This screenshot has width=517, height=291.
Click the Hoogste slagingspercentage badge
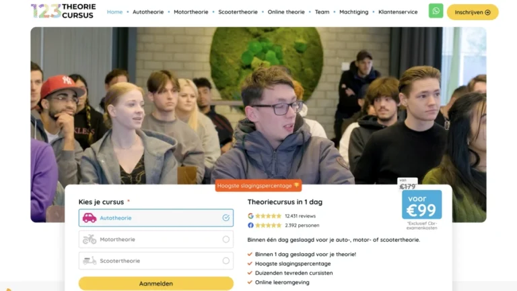click(x=258, y=186)
